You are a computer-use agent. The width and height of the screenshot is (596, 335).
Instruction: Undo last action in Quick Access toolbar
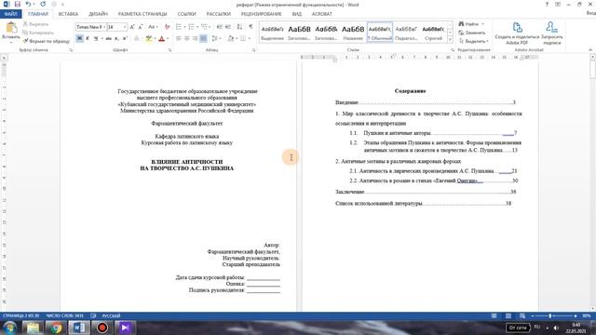[x=28, y=4]
